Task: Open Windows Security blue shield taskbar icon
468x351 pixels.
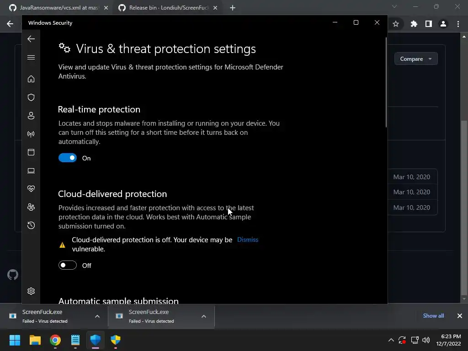Action: point(96,340)
